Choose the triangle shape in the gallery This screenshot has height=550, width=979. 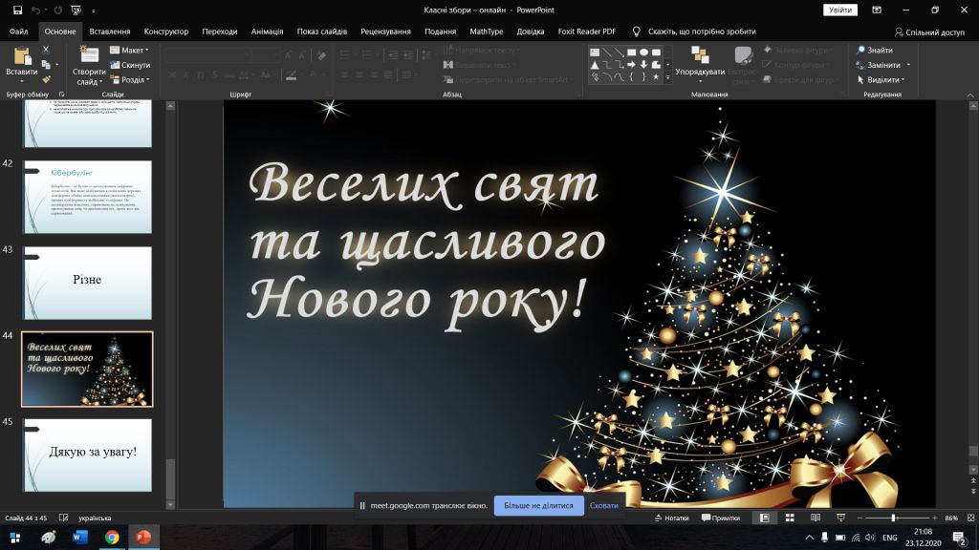tap(595, 65)
